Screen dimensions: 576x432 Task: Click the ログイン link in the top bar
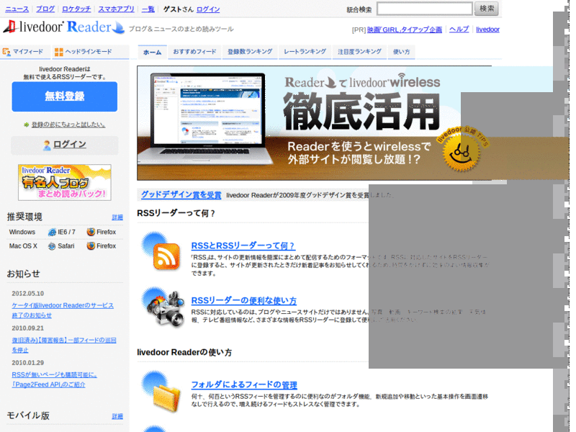(x=208, y=9)
